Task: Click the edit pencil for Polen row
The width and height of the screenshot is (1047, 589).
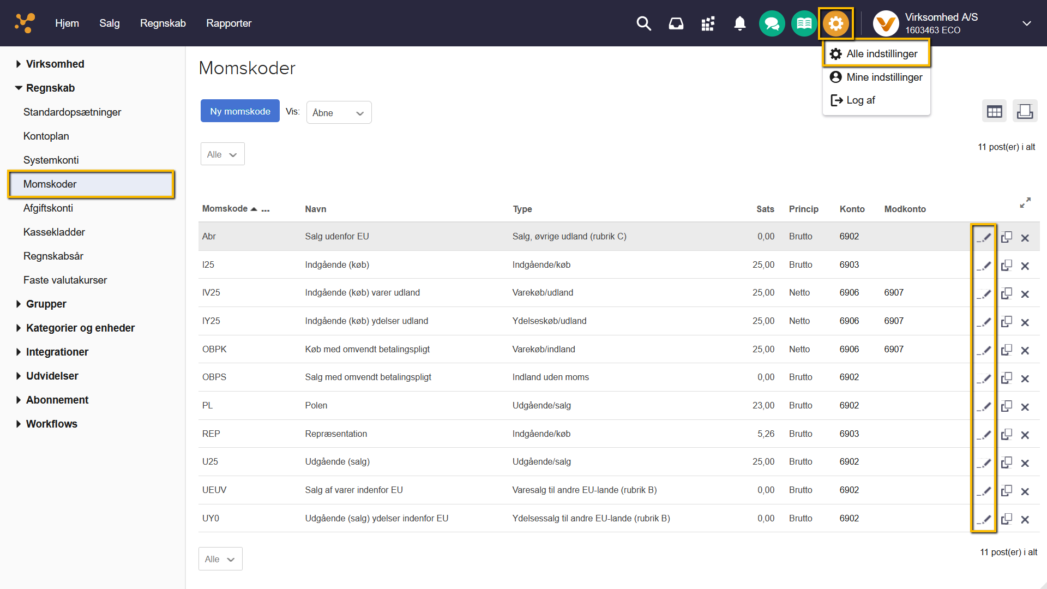Action: (983, 407)
